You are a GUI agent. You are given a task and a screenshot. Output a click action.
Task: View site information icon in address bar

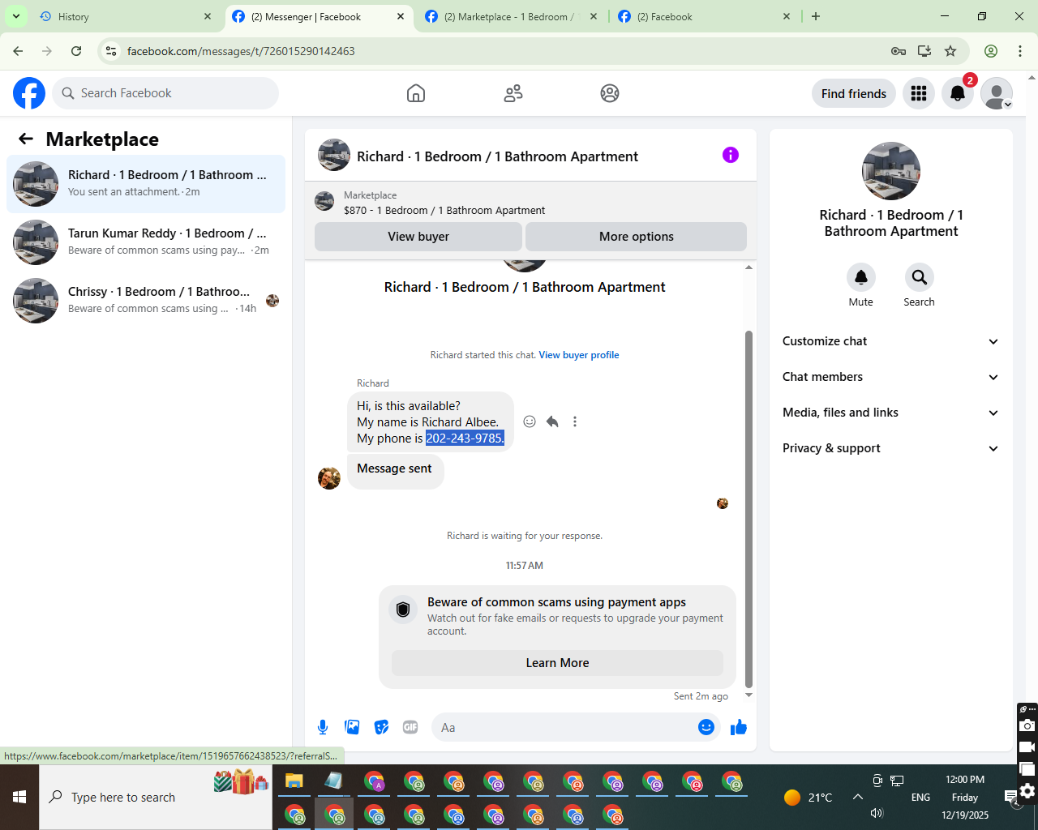click(111, 51)
